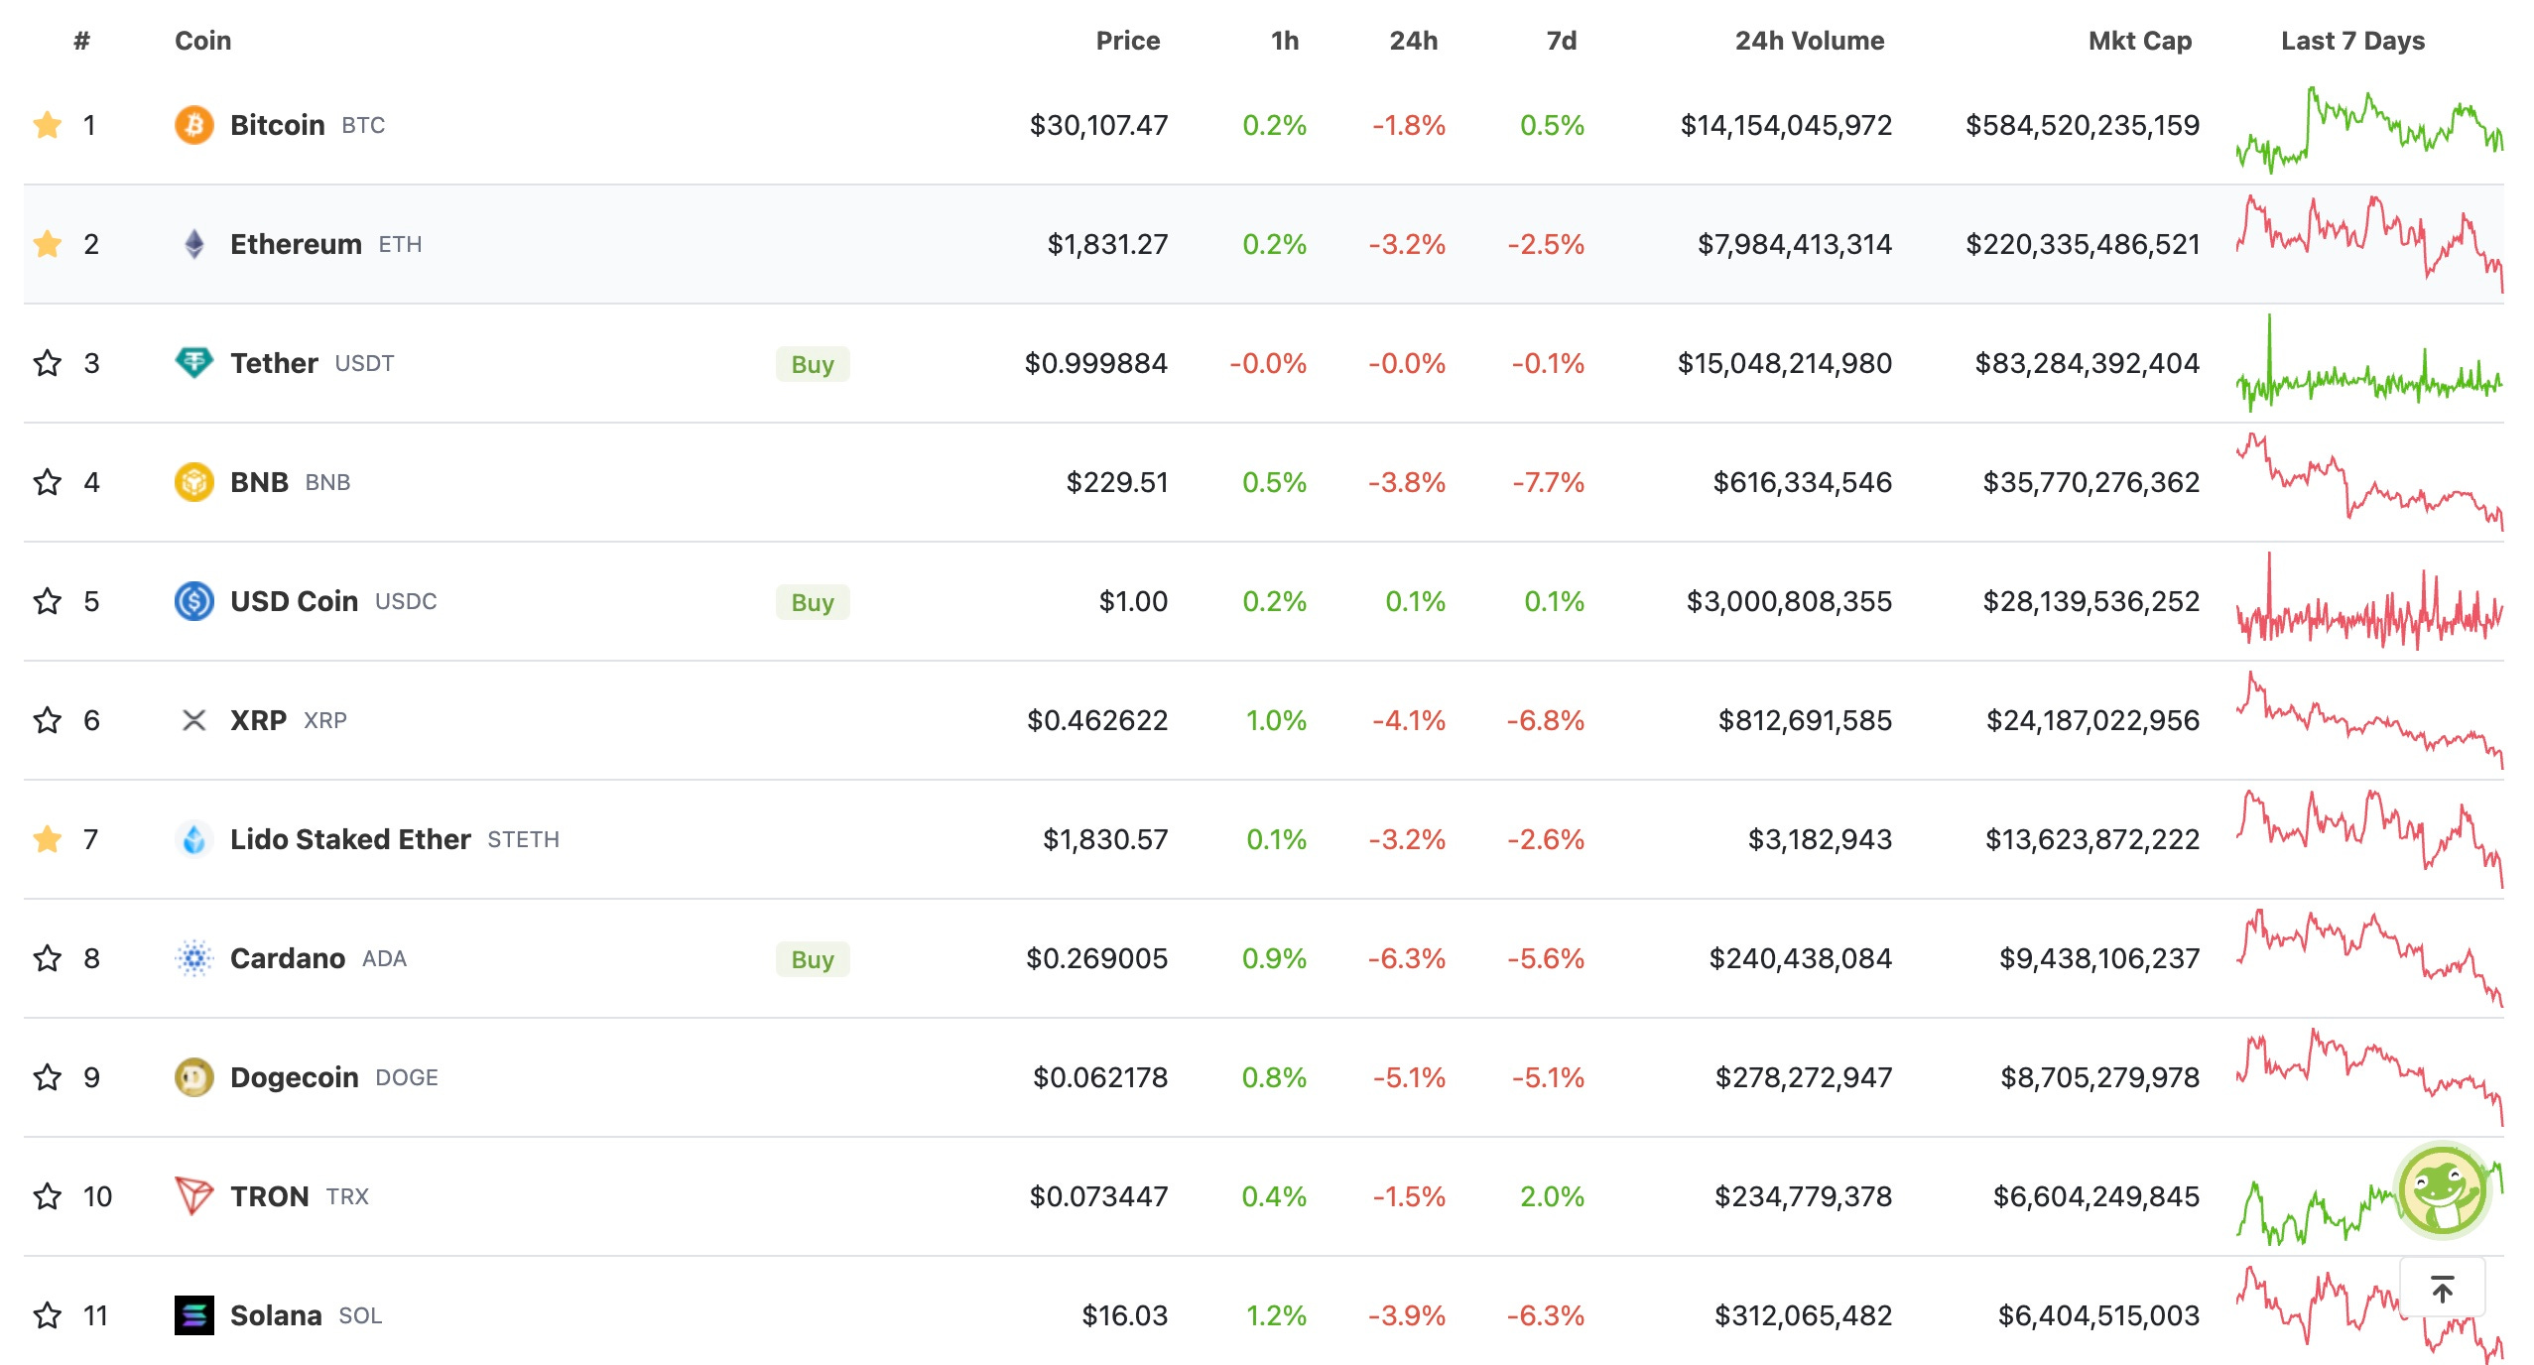Click the Bitcoin coin logo
Viewport: 2534px width, 1365px height.
(x=194, y=125)
